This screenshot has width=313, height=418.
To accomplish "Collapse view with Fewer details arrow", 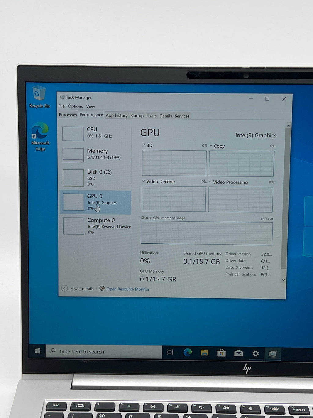I will 64,288.
